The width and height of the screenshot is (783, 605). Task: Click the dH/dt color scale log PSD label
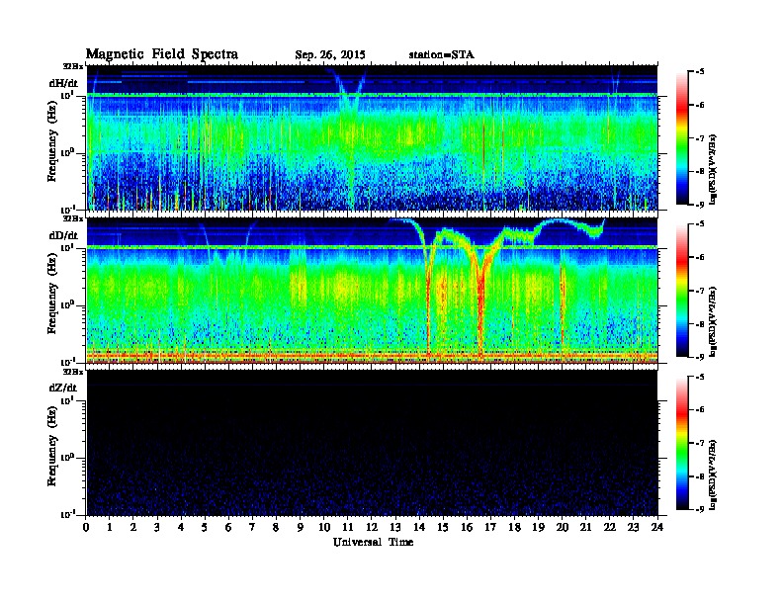(714, 169)
